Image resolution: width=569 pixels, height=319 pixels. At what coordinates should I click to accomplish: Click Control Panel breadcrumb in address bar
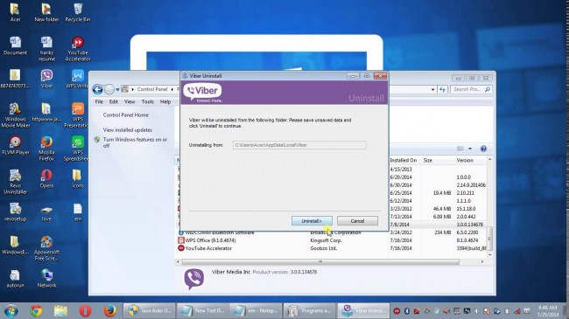[152, 89]
